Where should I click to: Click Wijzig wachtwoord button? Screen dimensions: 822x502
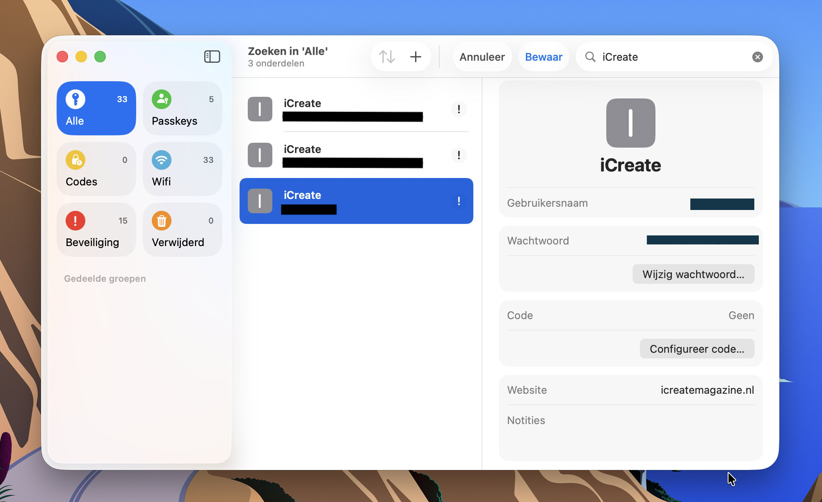693,274
